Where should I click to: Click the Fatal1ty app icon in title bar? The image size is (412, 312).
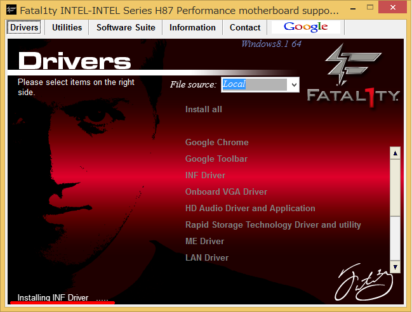(x=11, y=11)
